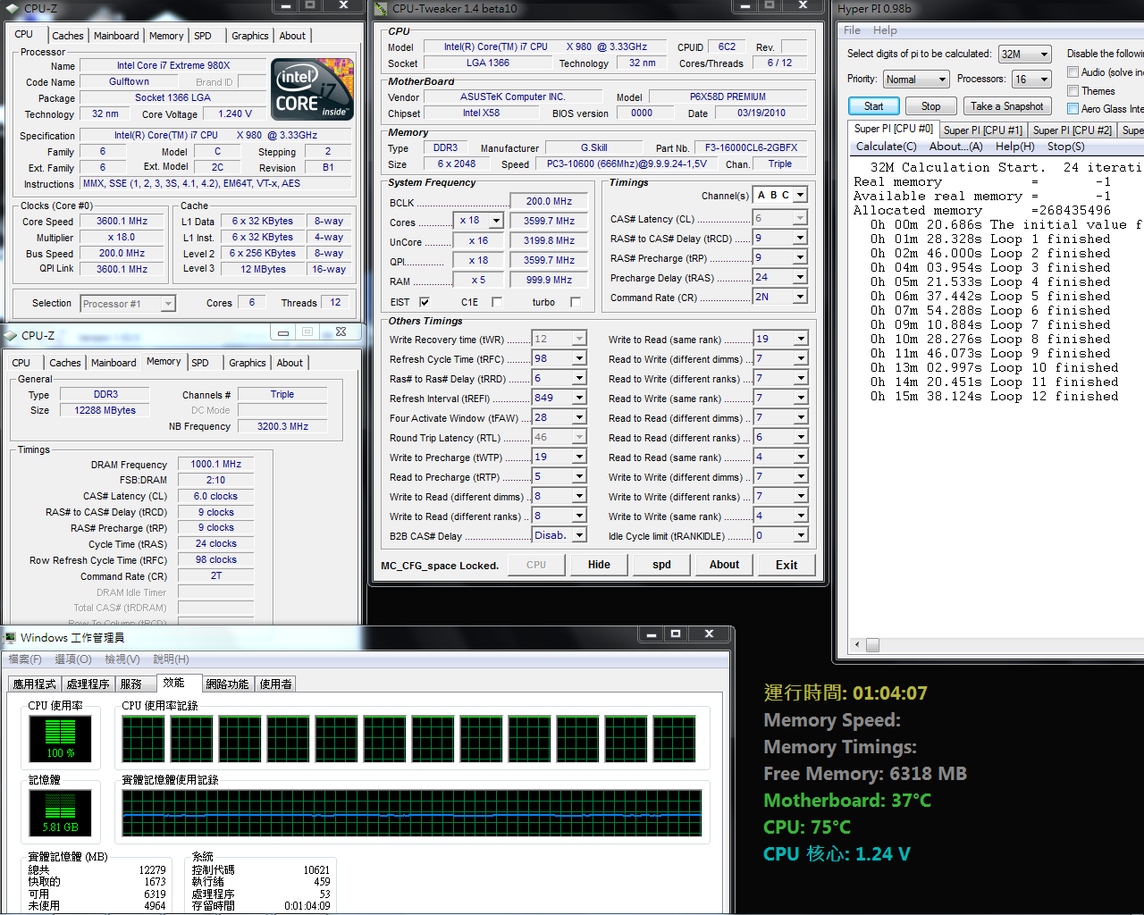The width and height of the screenshot is (1144, 915).
Task: Click the Start button in Hyper PI
Action: (x=874, y=106)
